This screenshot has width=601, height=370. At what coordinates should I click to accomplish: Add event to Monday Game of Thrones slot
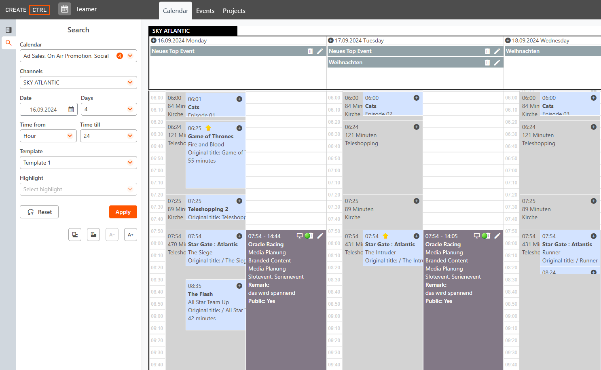click(239, 128)
